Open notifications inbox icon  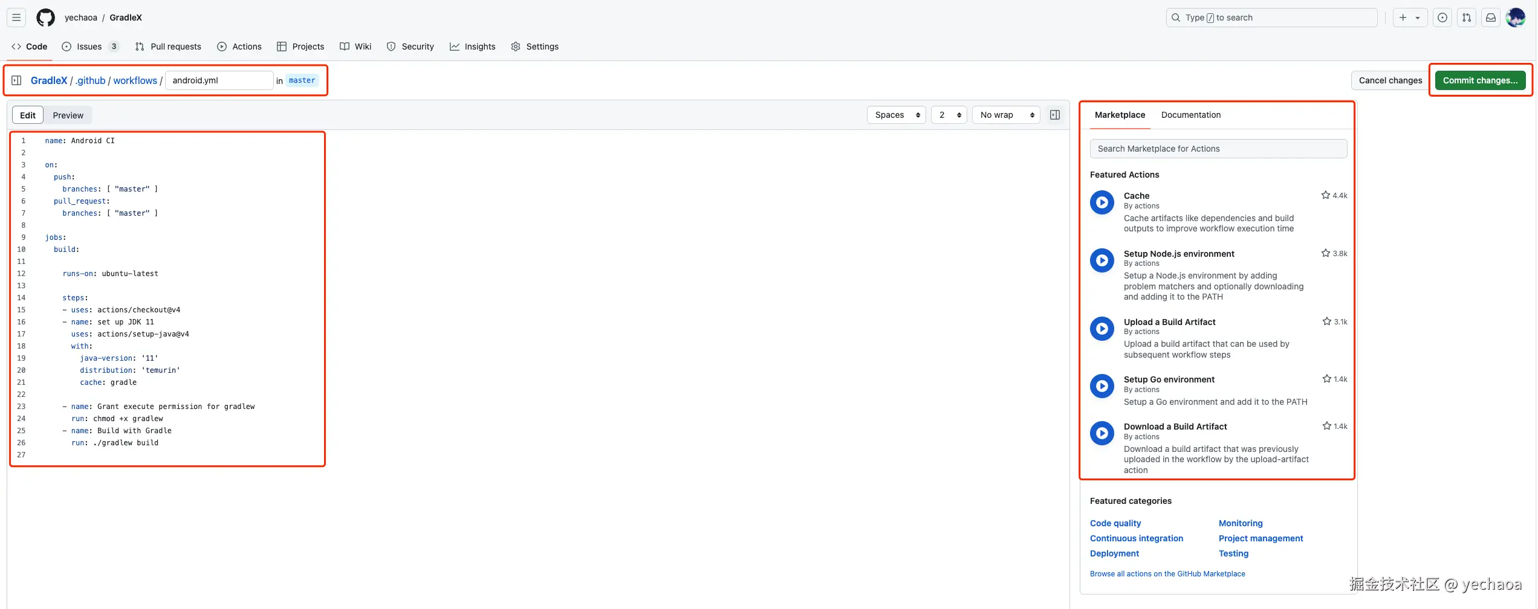click(x=1491, y=18)
